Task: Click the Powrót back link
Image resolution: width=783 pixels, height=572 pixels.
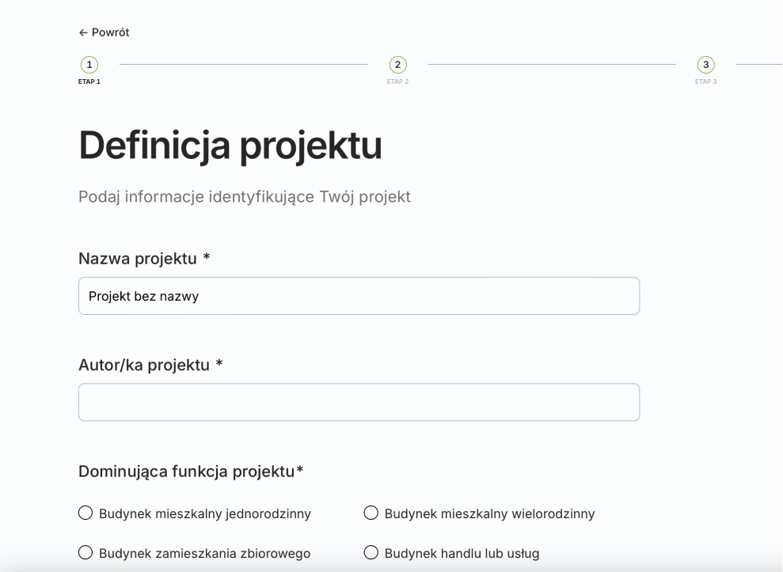Action: [x=104, y=32]
